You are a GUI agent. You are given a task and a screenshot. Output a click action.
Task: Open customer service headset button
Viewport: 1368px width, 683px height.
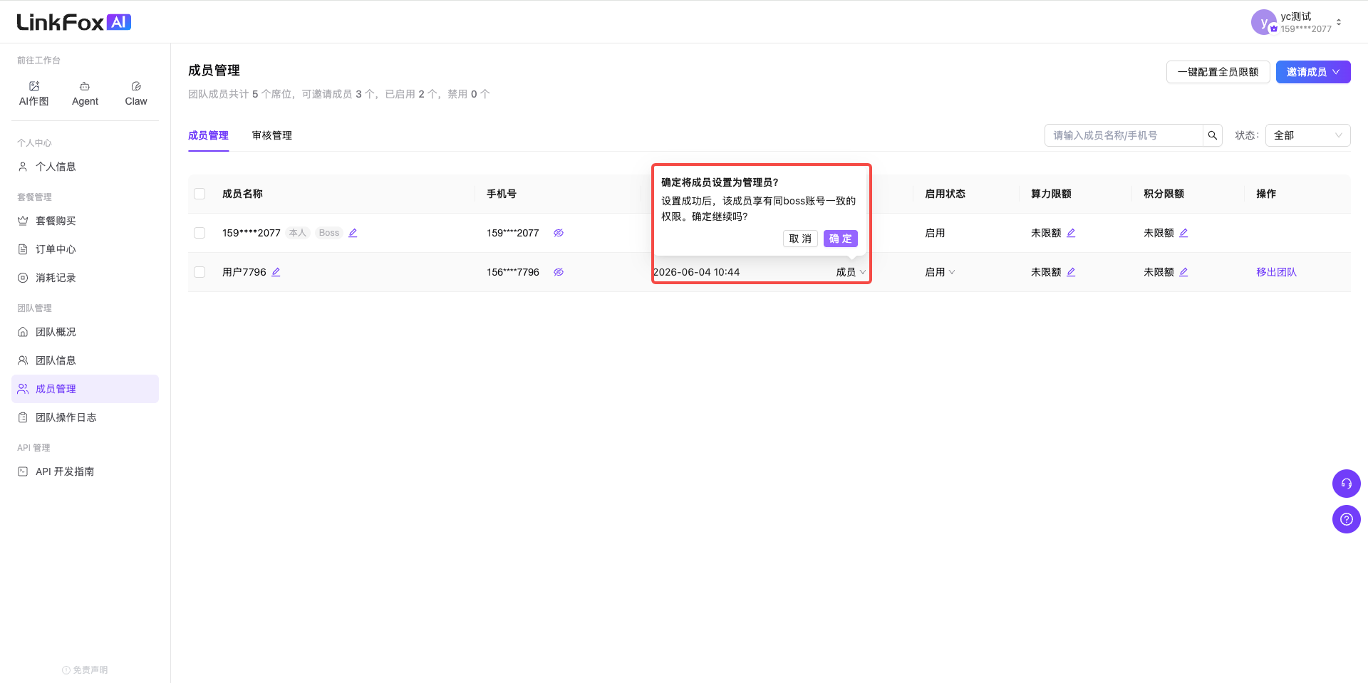click(x=1347, y=484)
